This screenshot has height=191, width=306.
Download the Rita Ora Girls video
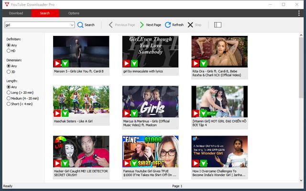(x=203, y=63)
